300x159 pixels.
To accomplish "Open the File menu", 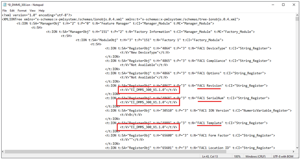I will (4, 11).
